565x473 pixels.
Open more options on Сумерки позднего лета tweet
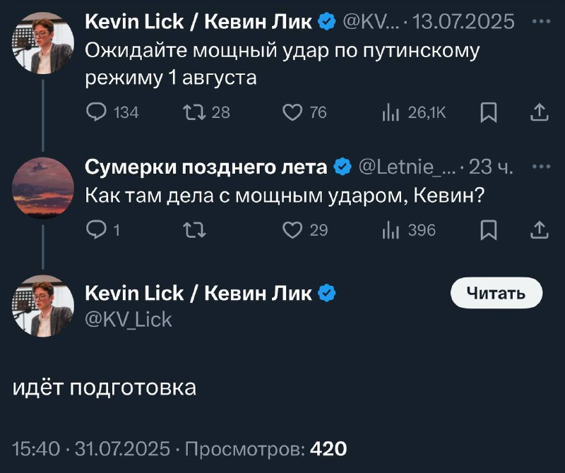coord(540,167)
